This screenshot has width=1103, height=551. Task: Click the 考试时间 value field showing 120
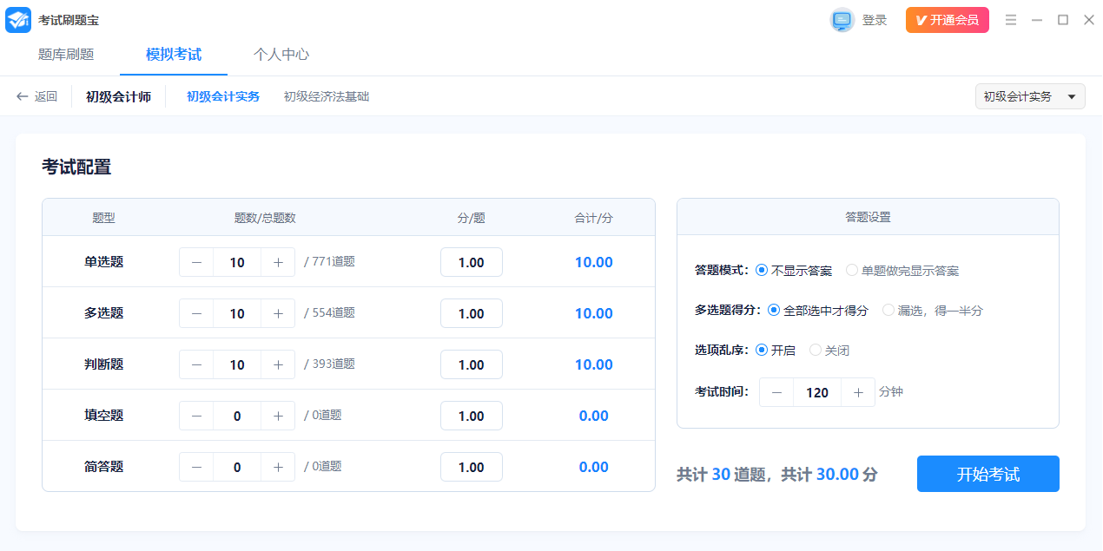pyautogui.click(x=817, y=392)
